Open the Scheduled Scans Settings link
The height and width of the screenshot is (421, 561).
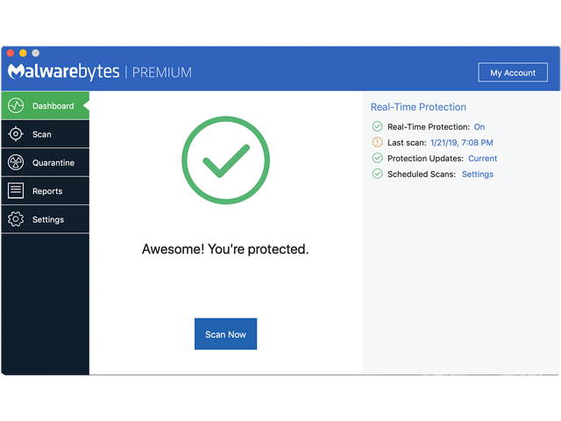[478, 174]
